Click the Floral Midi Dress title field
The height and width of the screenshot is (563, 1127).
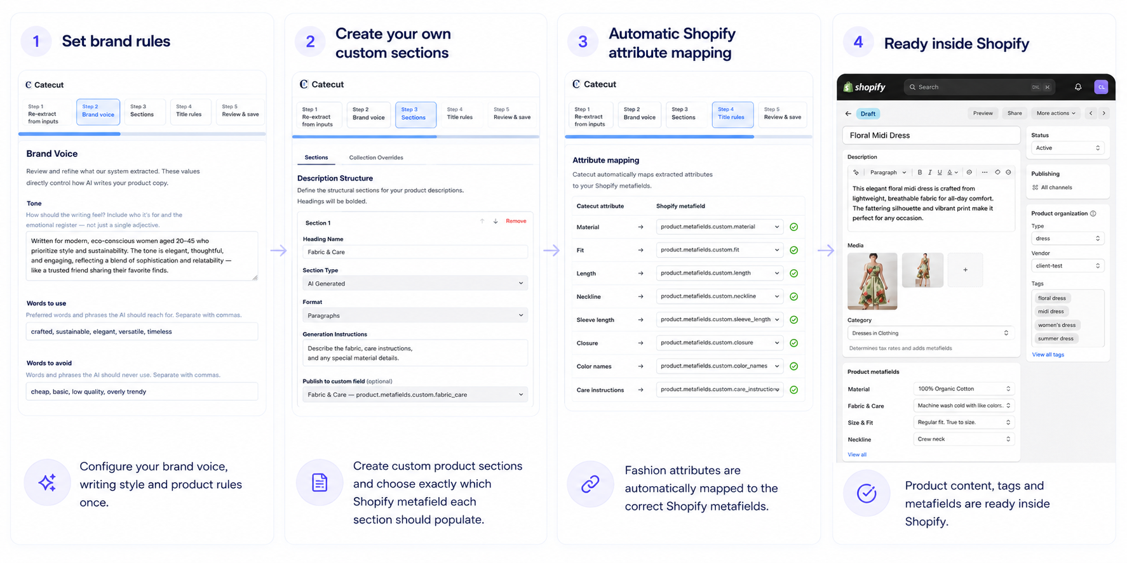(x=931, y=135)
